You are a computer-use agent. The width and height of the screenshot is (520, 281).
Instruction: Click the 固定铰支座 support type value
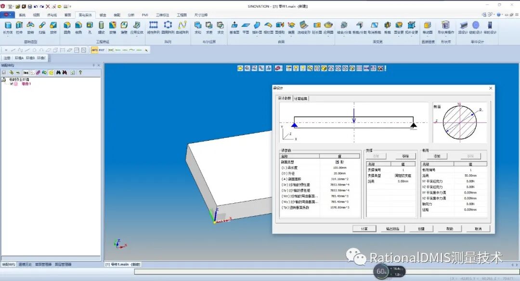(x=403, y=176)
